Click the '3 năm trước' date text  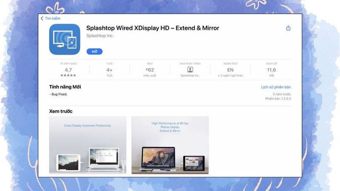(x=282, y=94)
